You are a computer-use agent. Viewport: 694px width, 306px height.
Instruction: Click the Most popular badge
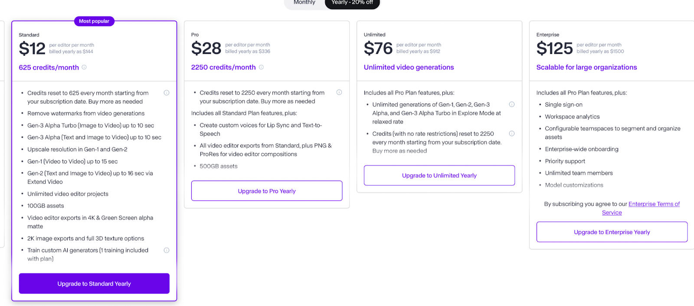coord(94,21)
